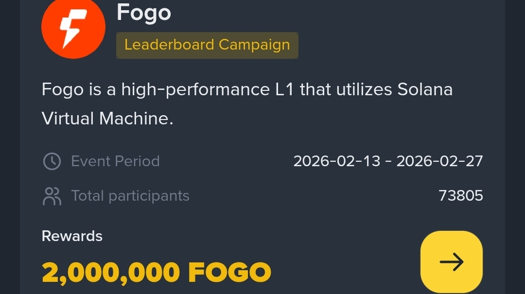The height and width of the screenshot is (294, 525).
Task: Tap the Leaderboard Campaign badge
Action: (207, 45)
